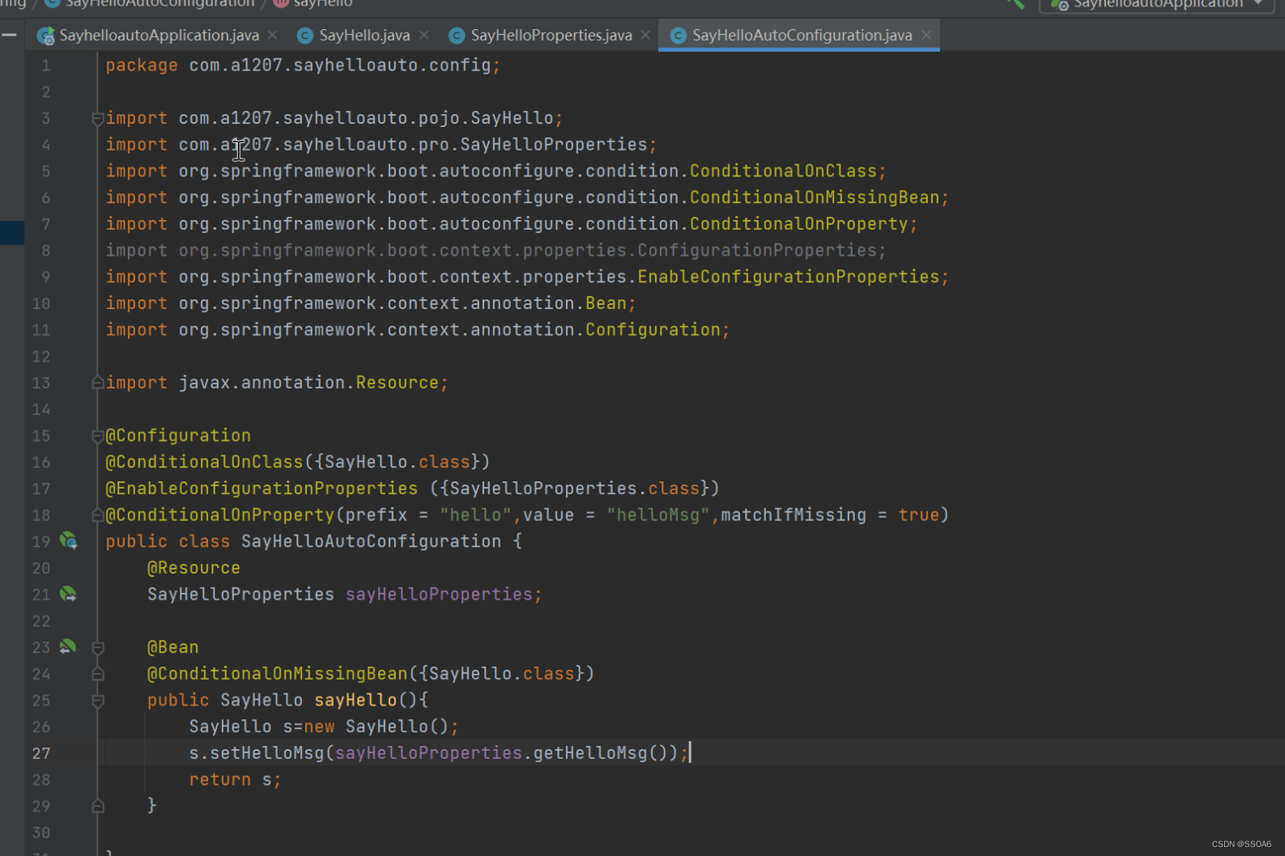Click the @Bean annotation on line 23

tap(172, 647)
